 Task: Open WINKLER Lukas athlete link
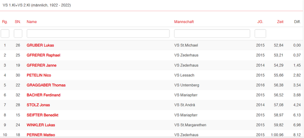click(x=41, y=125)
